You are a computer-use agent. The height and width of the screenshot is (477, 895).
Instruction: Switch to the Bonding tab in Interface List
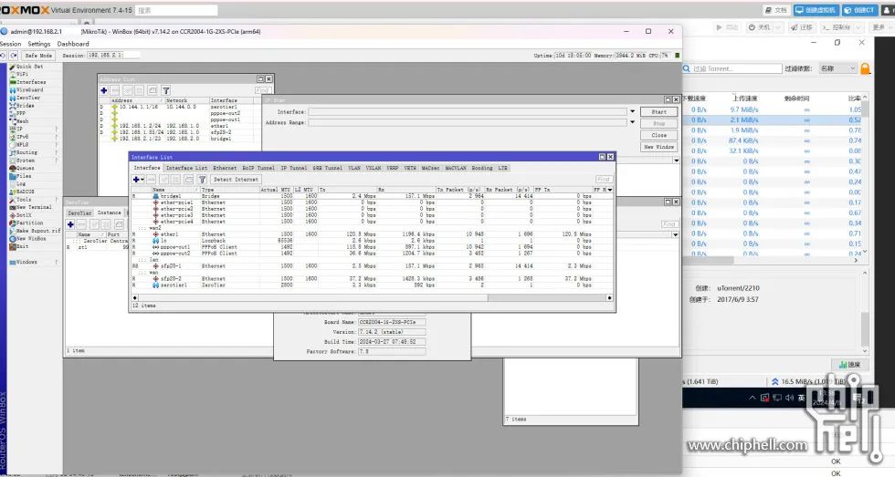pyautogui.click(x=482, y=168)
